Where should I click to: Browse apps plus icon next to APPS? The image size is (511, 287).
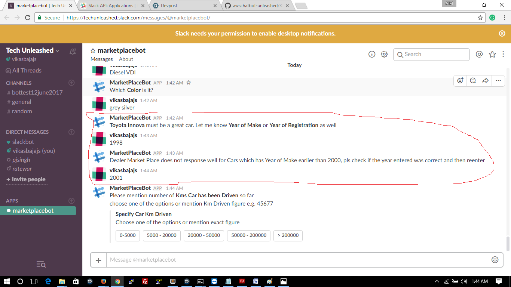click(71, 201)
